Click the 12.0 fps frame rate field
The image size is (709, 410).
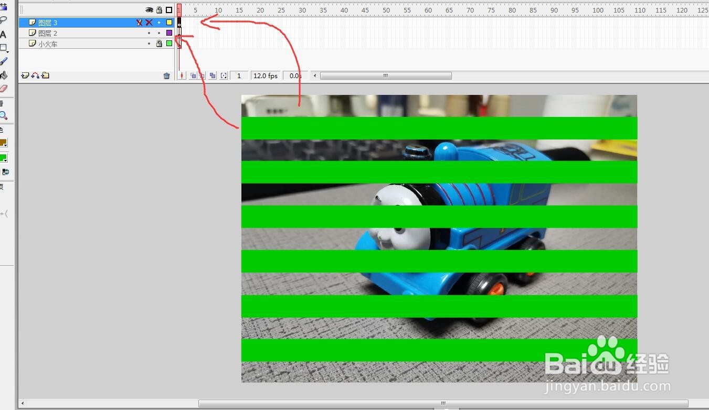coord(266,75)
